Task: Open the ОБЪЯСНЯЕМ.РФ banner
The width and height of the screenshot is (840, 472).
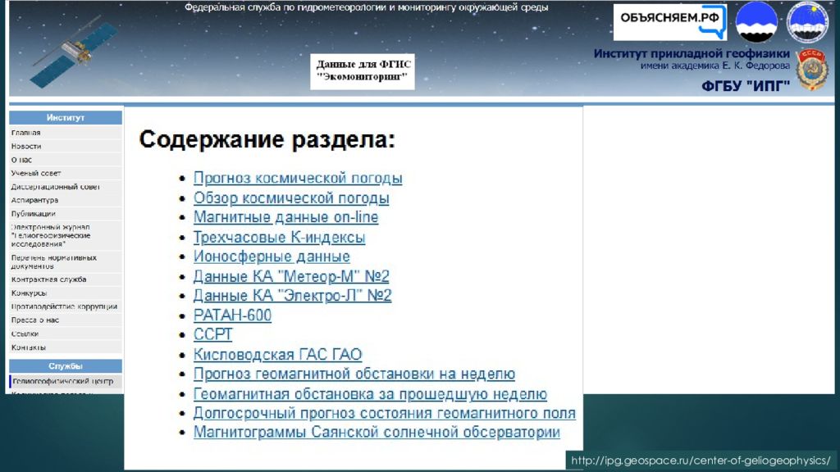Action: click(669, 22)
